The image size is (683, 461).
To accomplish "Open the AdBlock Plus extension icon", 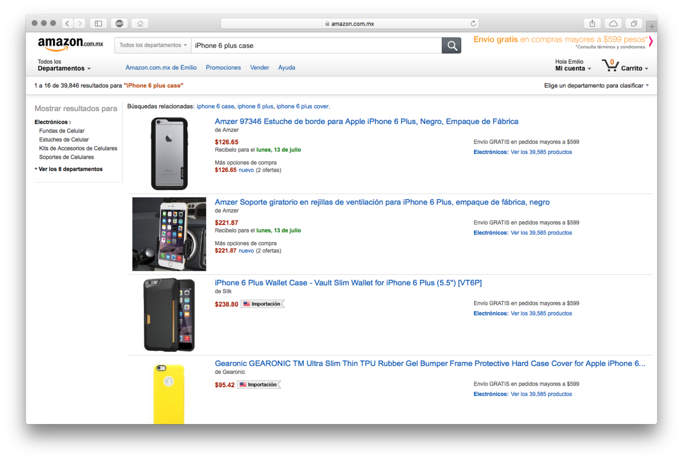I will click(x=119, y=23).
